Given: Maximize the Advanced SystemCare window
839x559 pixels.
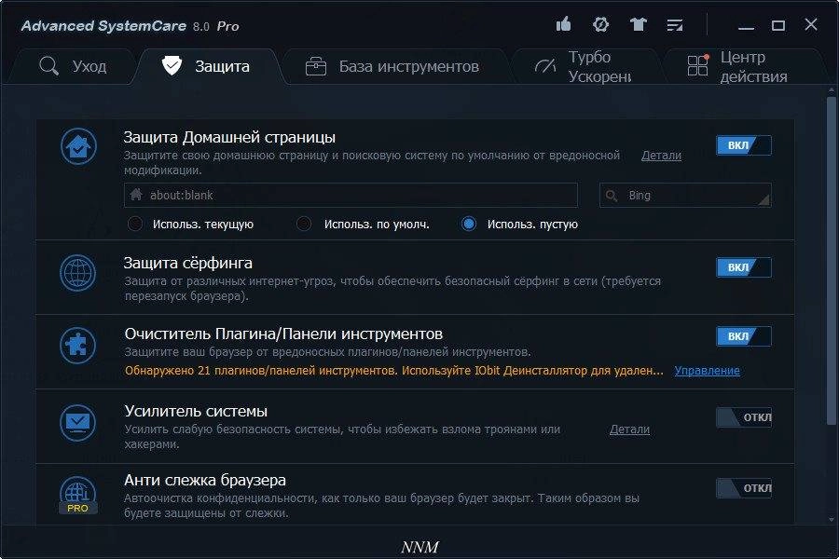Looking at the screenshot, I should click(778, 25).
